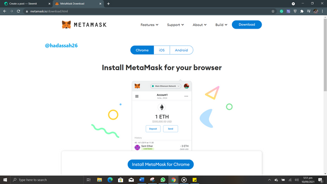Open the Chrome three-dot menu
327x184 pixels.
(322, 11)
